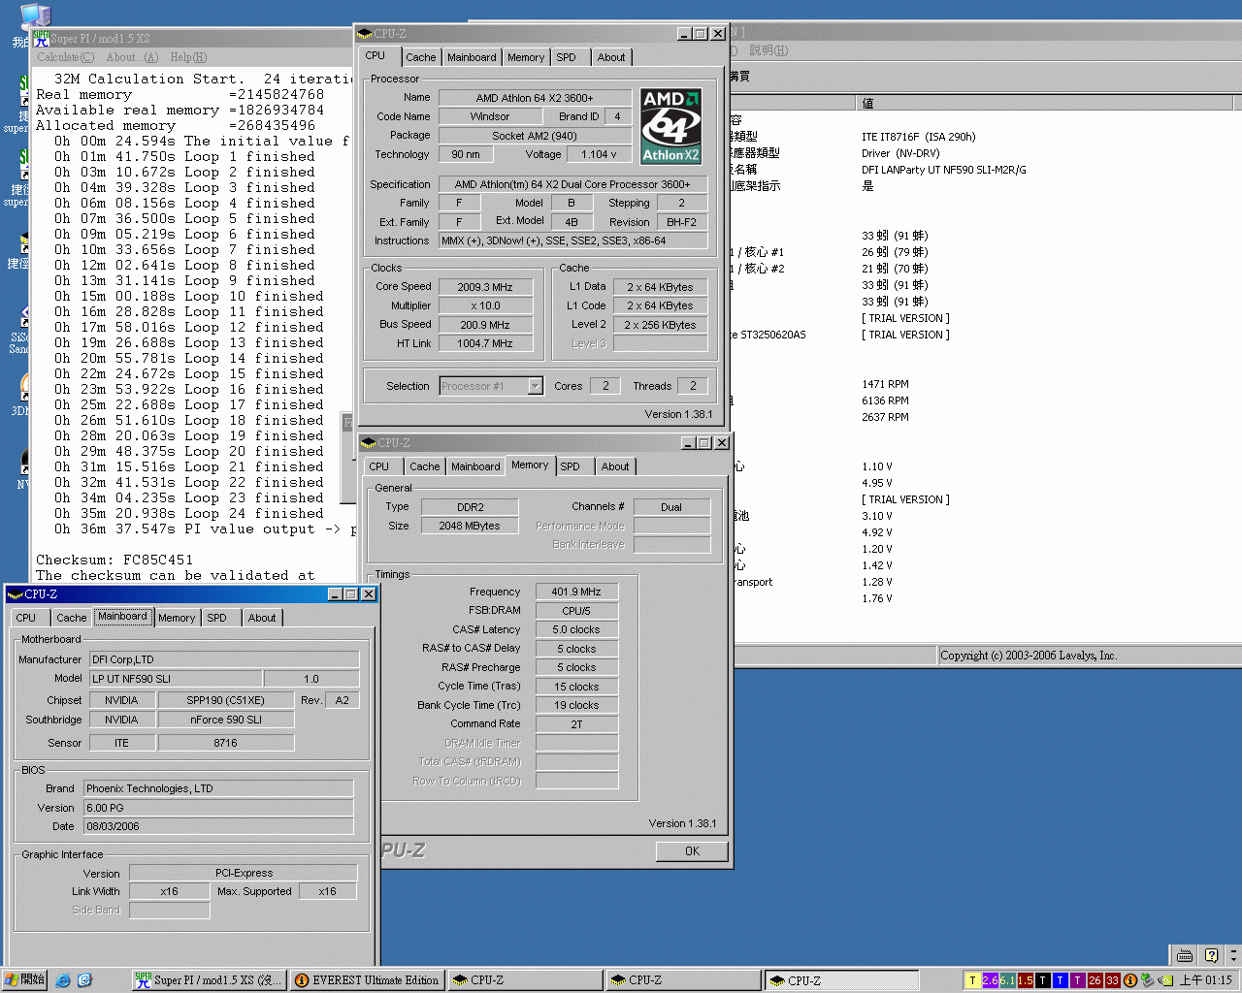Screen dimensions: 1242x993
Task: Open Calculate menu in Super PI
Action: [66, 57]
